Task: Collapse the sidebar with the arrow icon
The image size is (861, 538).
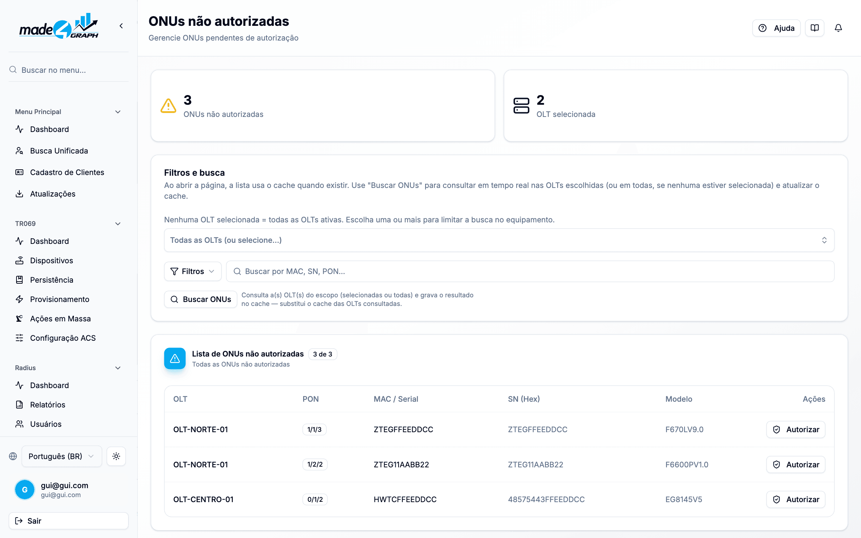Action: (x=121, y=26)
